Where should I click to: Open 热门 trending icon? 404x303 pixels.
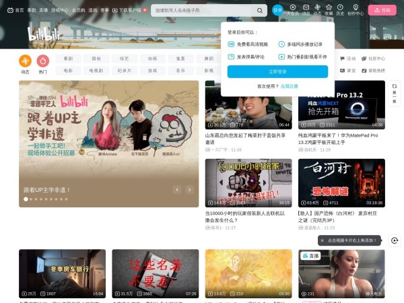tap(43, 61)
